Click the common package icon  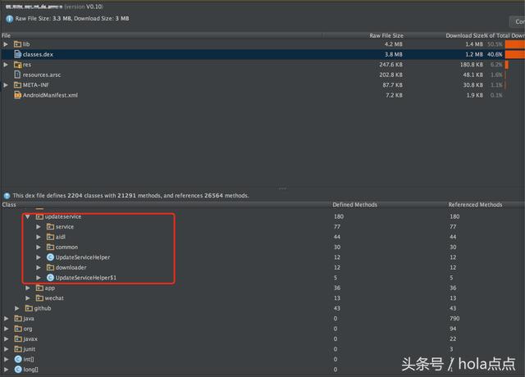[x=50, y=248]
